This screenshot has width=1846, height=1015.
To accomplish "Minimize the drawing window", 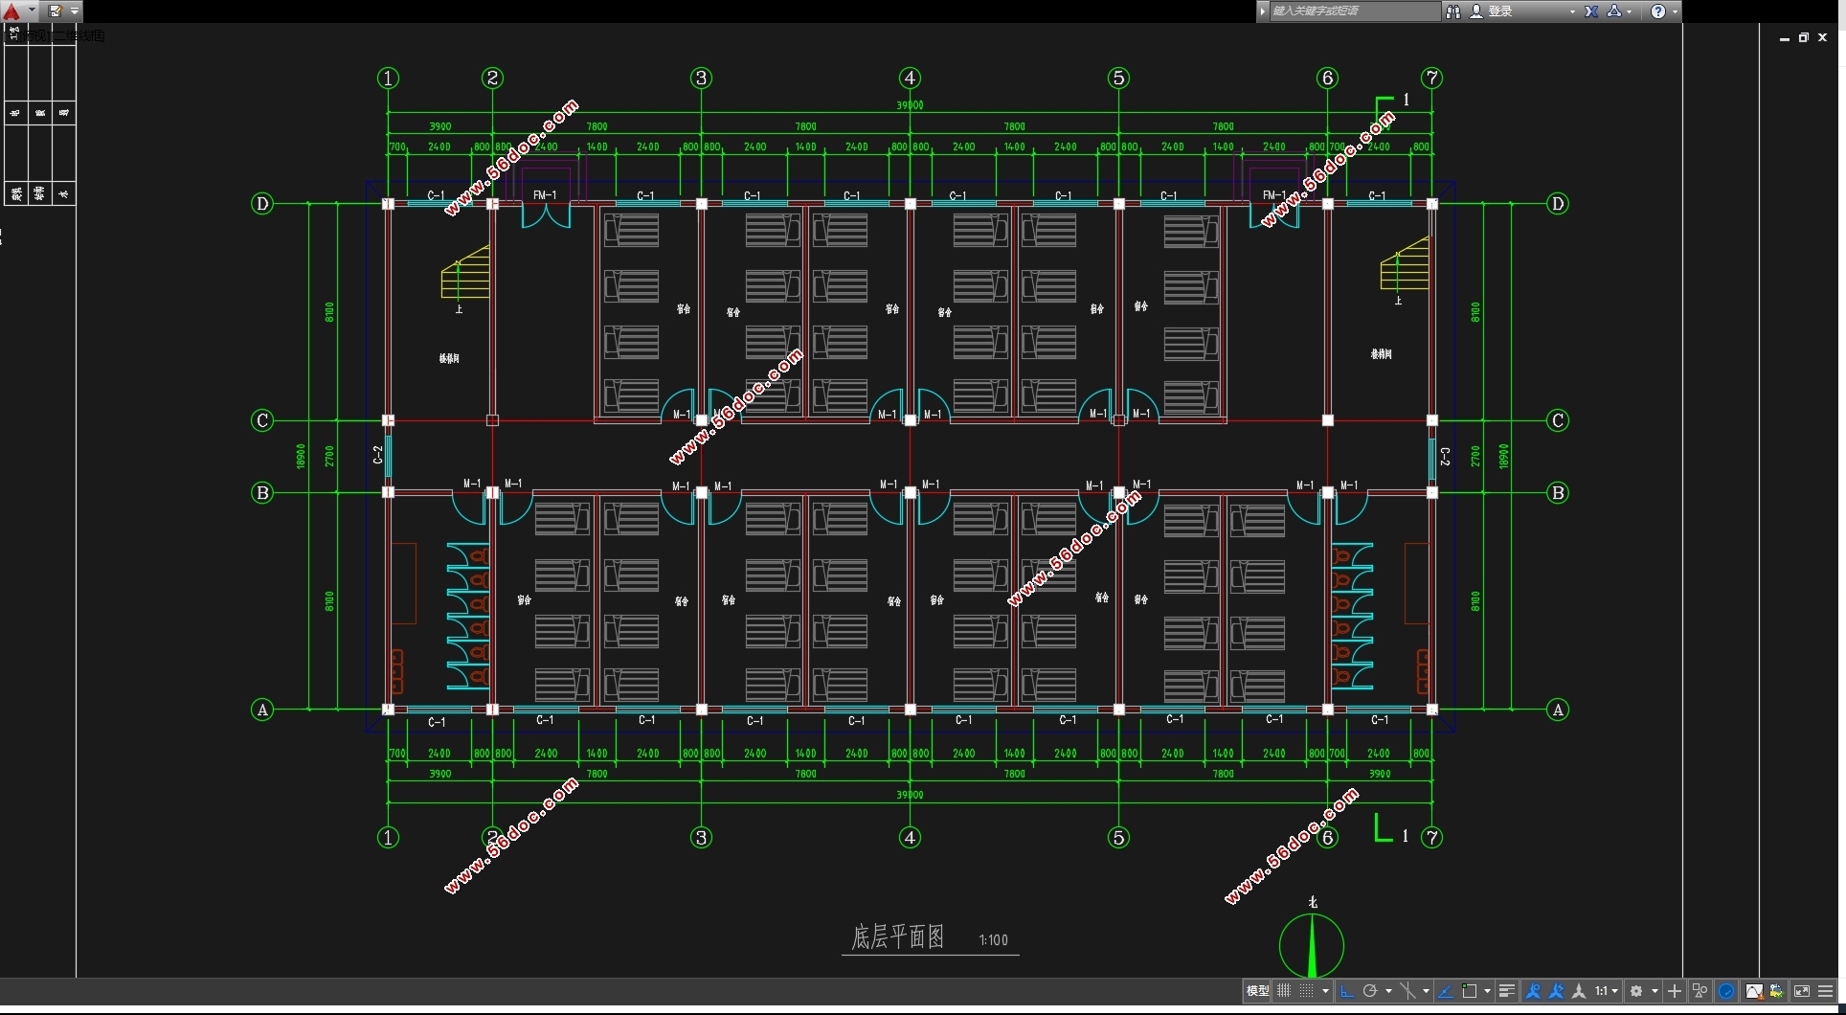I will [x=1785, y=38].
